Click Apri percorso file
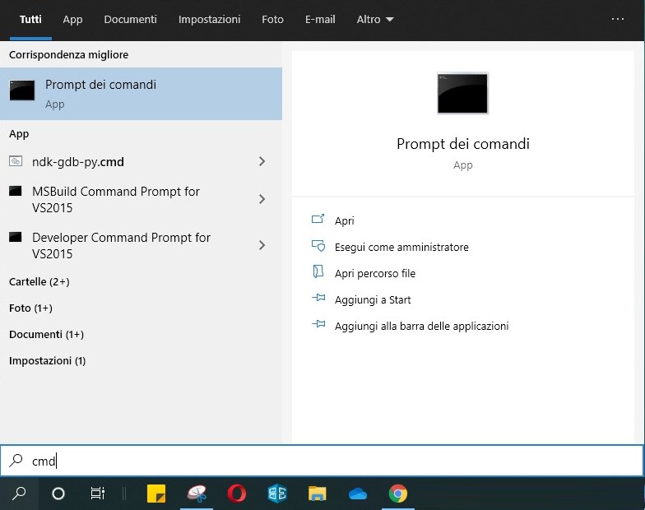This screenshot has height=510, width=645. click(x=374, y=273)
